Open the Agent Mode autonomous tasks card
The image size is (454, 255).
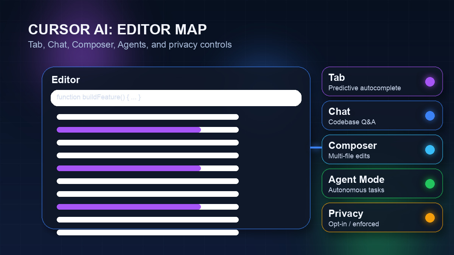click(382, 184)
